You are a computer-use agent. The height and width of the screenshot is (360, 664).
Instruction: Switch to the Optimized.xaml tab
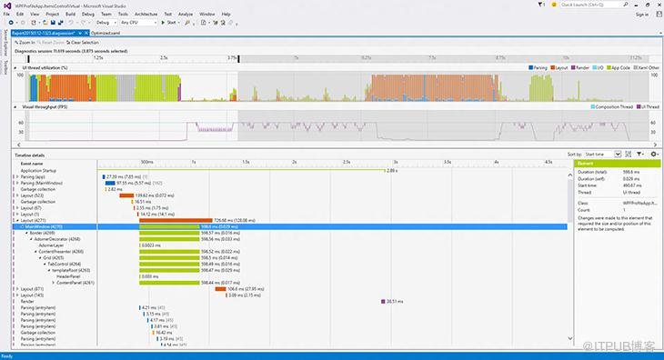click(x=106, y=33)
